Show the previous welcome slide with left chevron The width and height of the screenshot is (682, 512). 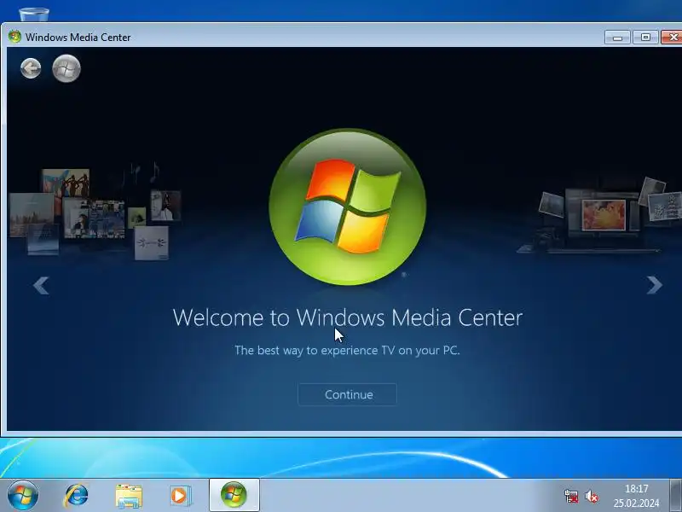[41, 286]
